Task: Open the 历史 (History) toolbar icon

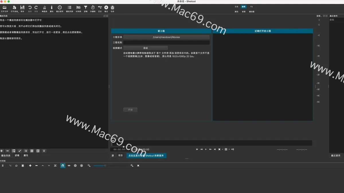Action: [x=100, y=9]
